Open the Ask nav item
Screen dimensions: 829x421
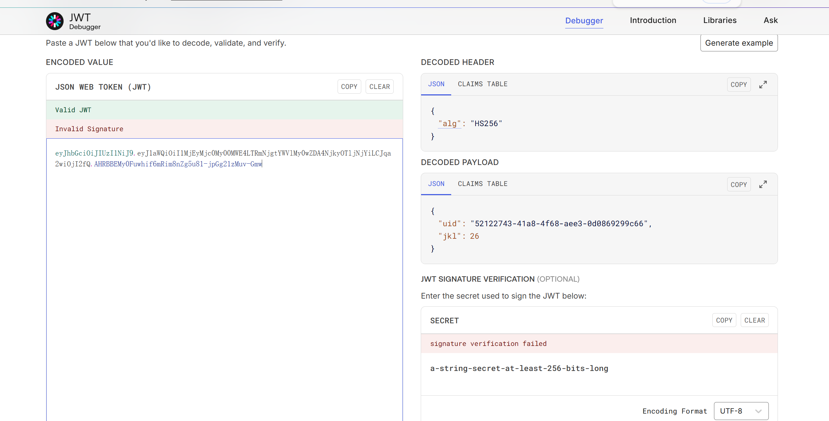pyautogui.click(x=770, y=20)
